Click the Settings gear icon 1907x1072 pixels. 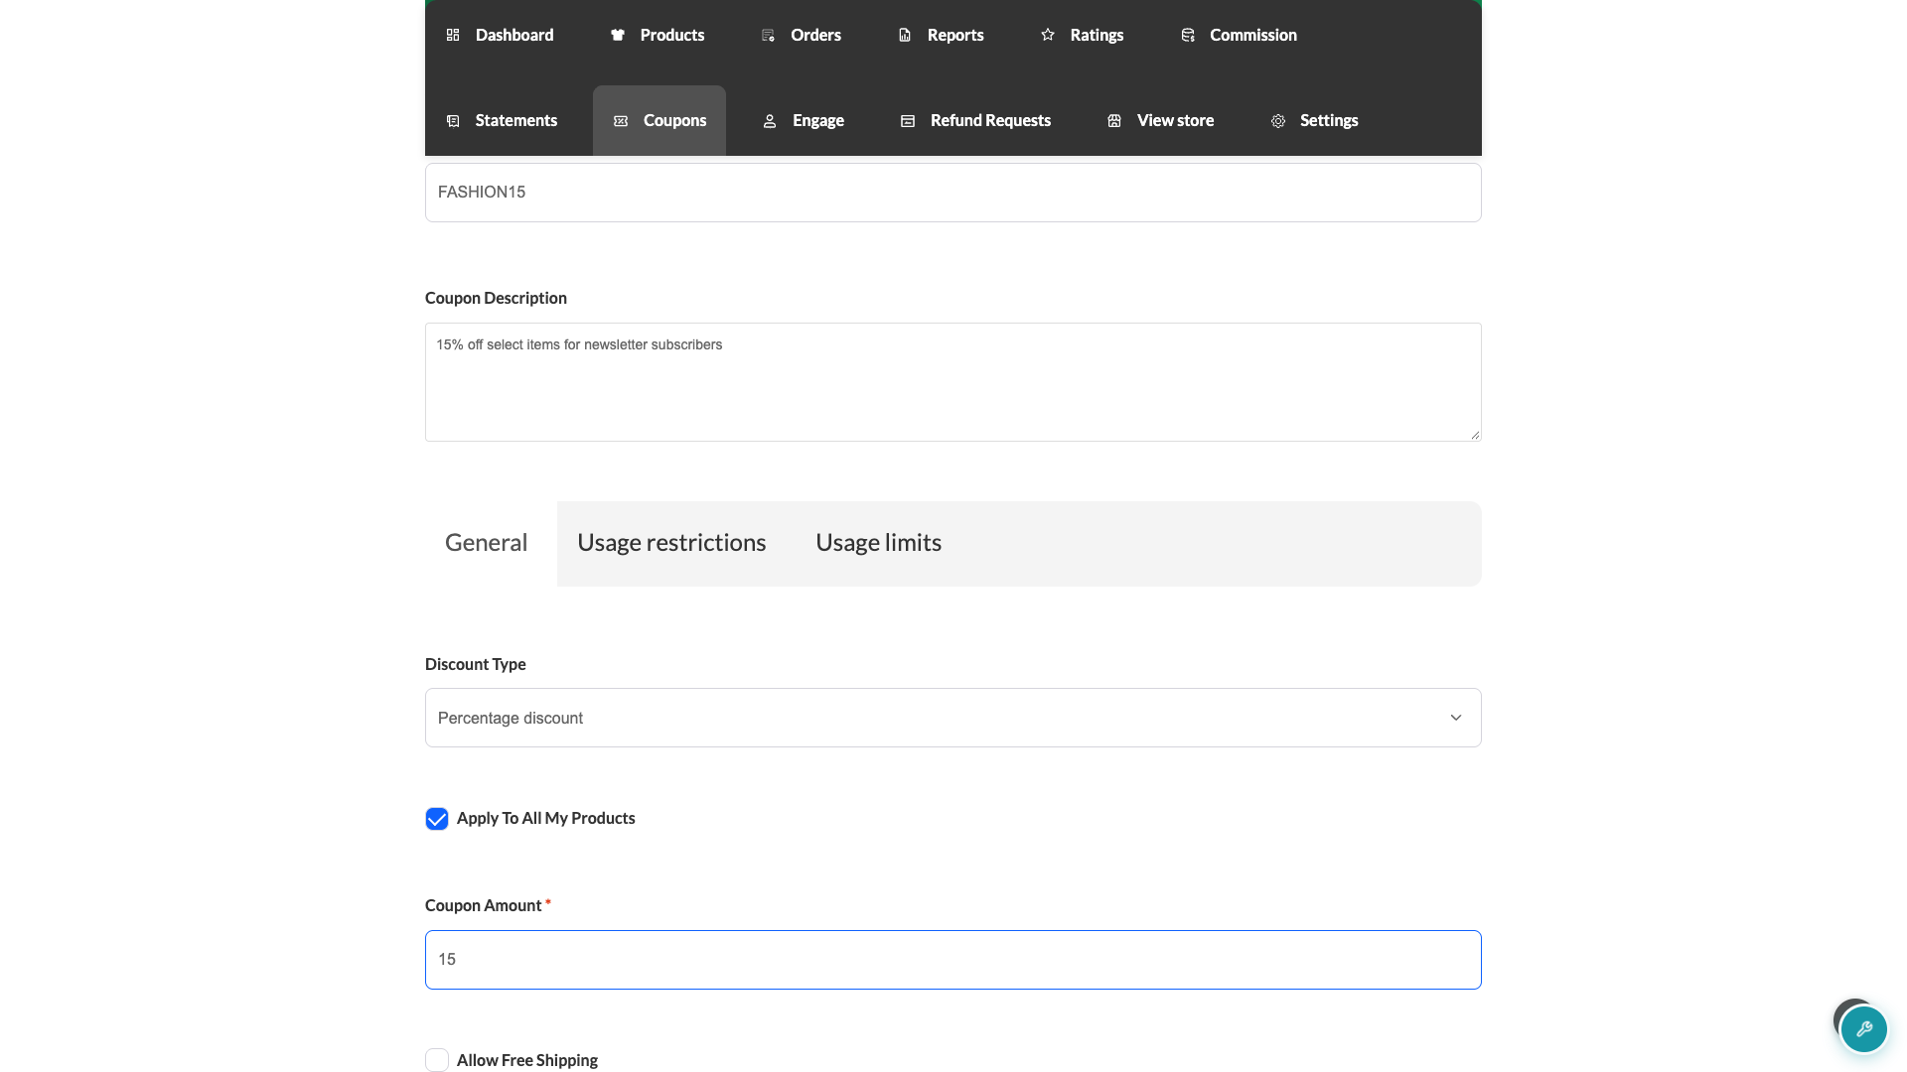[x=1278, y=120]
